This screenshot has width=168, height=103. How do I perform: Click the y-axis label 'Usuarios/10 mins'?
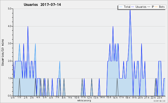pyautogui.click(x=3, y=53)
